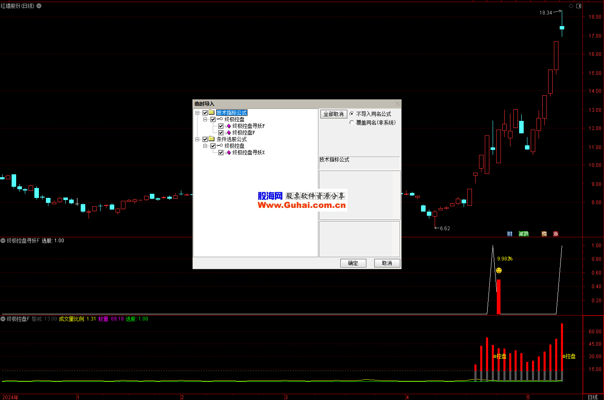Viewport: 604px width, 400px height.
Task: Click the 6.62 low price label
Action: click(445, 229)
